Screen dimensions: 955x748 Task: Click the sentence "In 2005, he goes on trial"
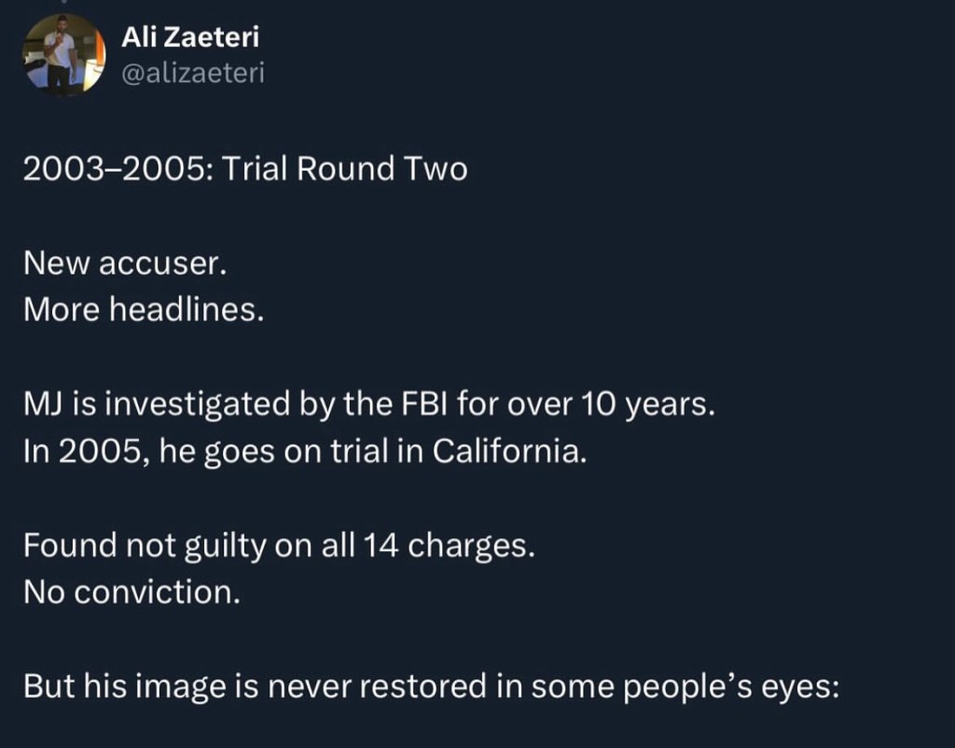(x=306, y=451)
